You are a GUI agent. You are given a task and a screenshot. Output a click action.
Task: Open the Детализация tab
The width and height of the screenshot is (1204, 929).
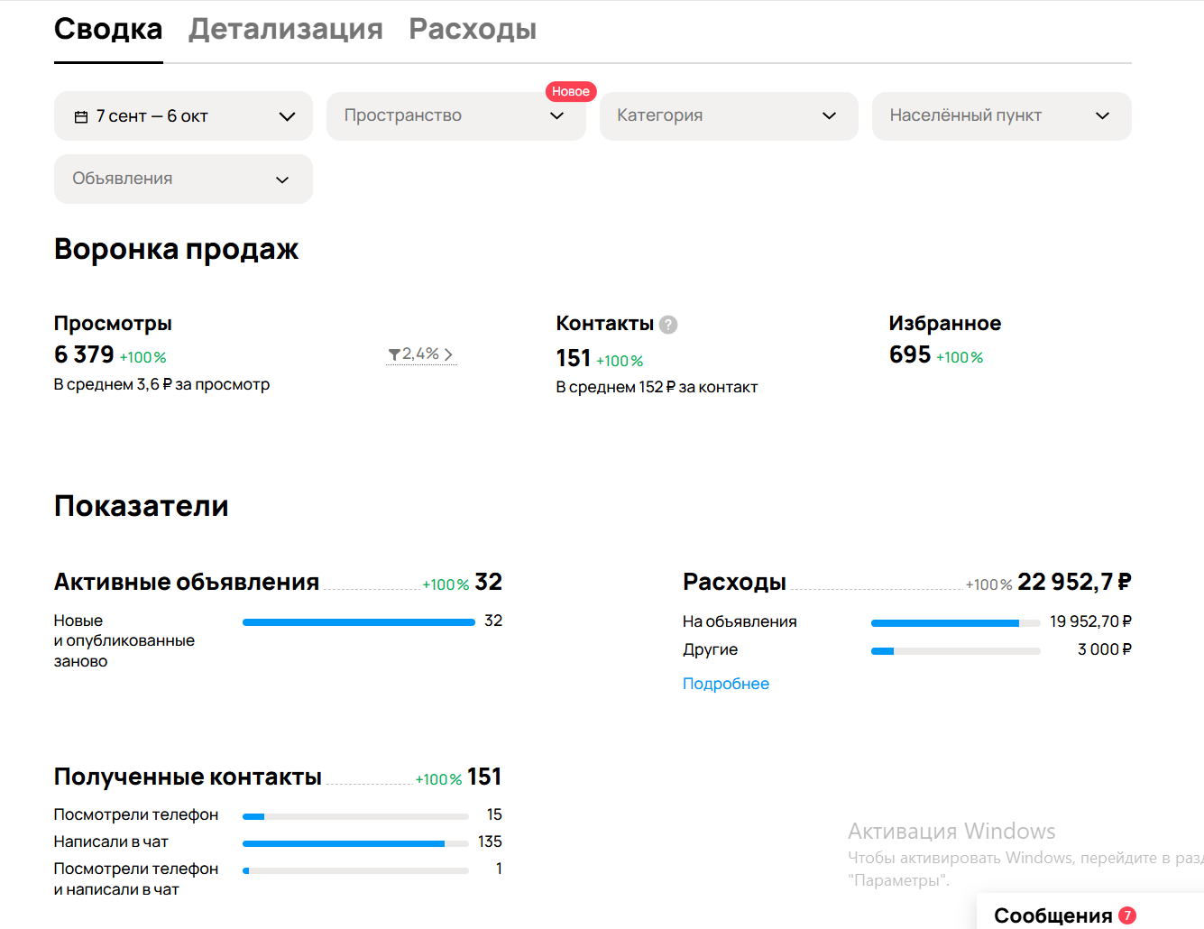pyautogui.click(x=285, y=30)
